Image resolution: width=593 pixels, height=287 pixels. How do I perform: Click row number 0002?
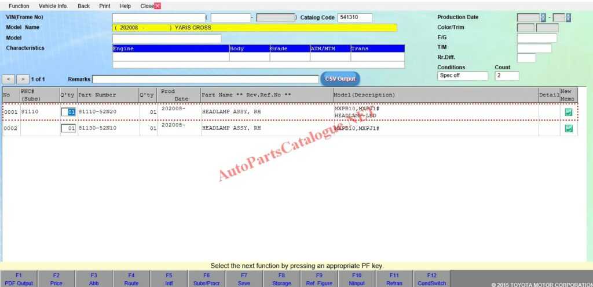click(10, 128)
